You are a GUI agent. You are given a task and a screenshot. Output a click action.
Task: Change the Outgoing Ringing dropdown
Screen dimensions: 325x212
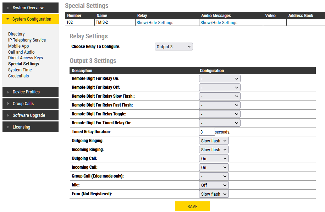tap(214, 141)
